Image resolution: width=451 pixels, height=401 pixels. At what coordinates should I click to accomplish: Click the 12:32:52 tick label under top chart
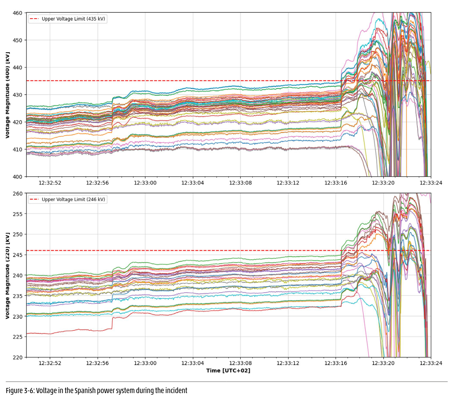pos(50,183)
